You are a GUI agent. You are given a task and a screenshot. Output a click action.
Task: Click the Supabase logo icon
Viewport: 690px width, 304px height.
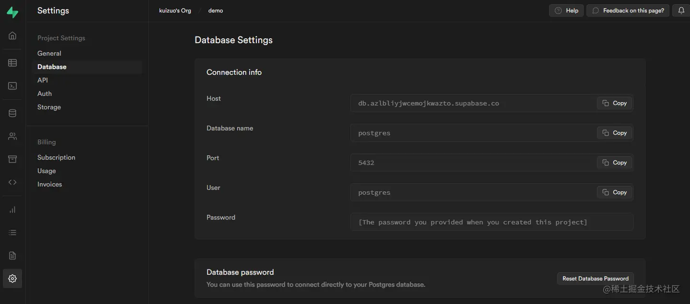[12, 12]
